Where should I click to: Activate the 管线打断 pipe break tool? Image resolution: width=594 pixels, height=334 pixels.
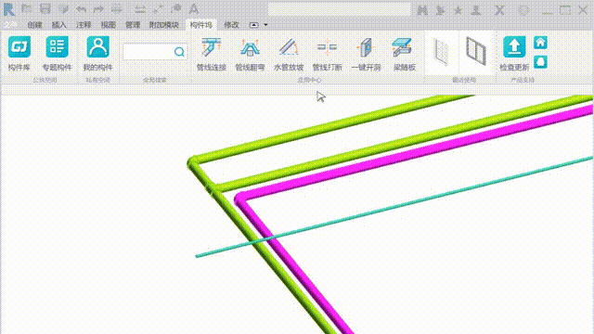click(x=328, y=54)
